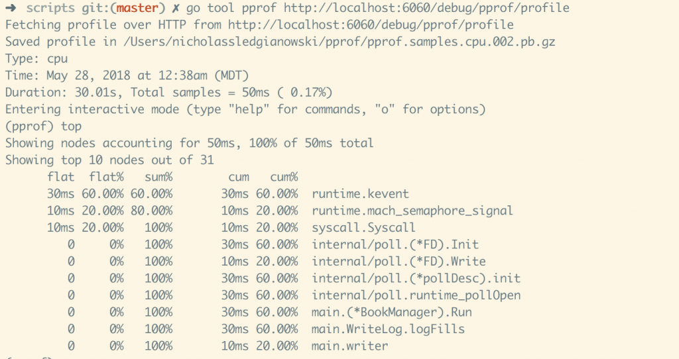This screenshot has width=679, height=359.
Task: Select the runtime.mach_semaphore_signal function name
Action: pos(412,211)
